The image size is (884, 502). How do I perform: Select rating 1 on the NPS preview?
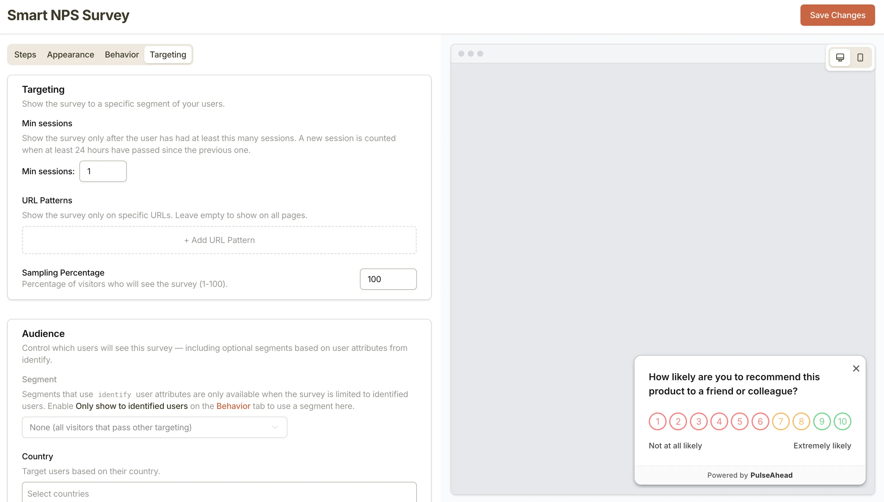658,421
